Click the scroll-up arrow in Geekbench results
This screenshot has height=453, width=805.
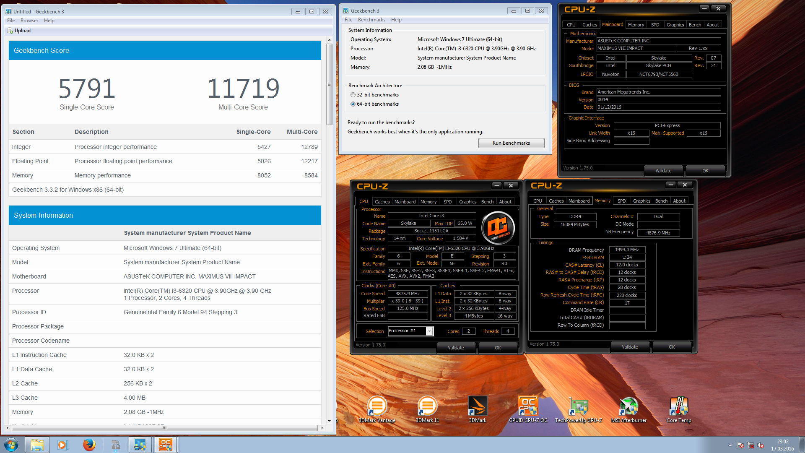pos(329,40)
